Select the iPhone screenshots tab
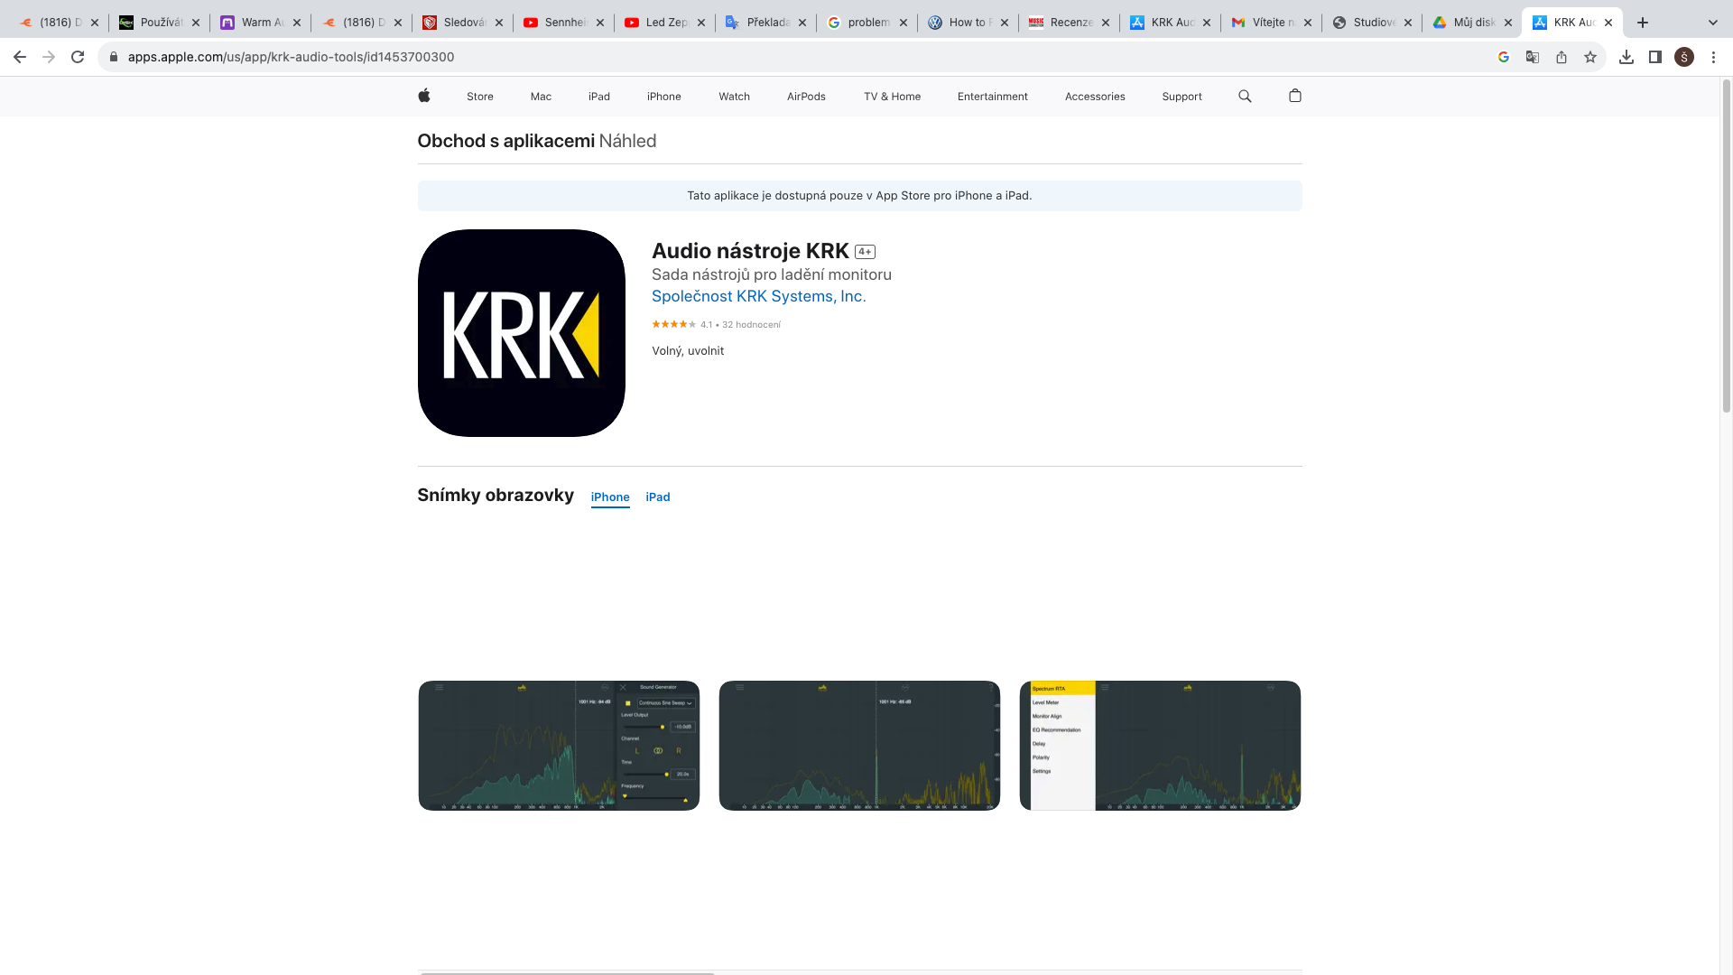 (x=610, y=497)
